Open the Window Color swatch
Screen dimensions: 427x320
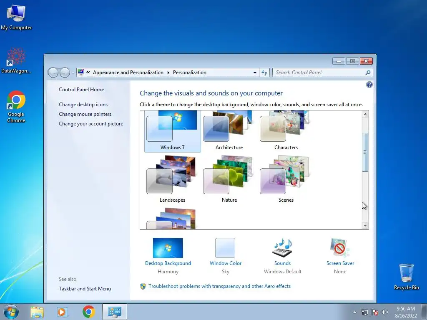click(225, 247)
